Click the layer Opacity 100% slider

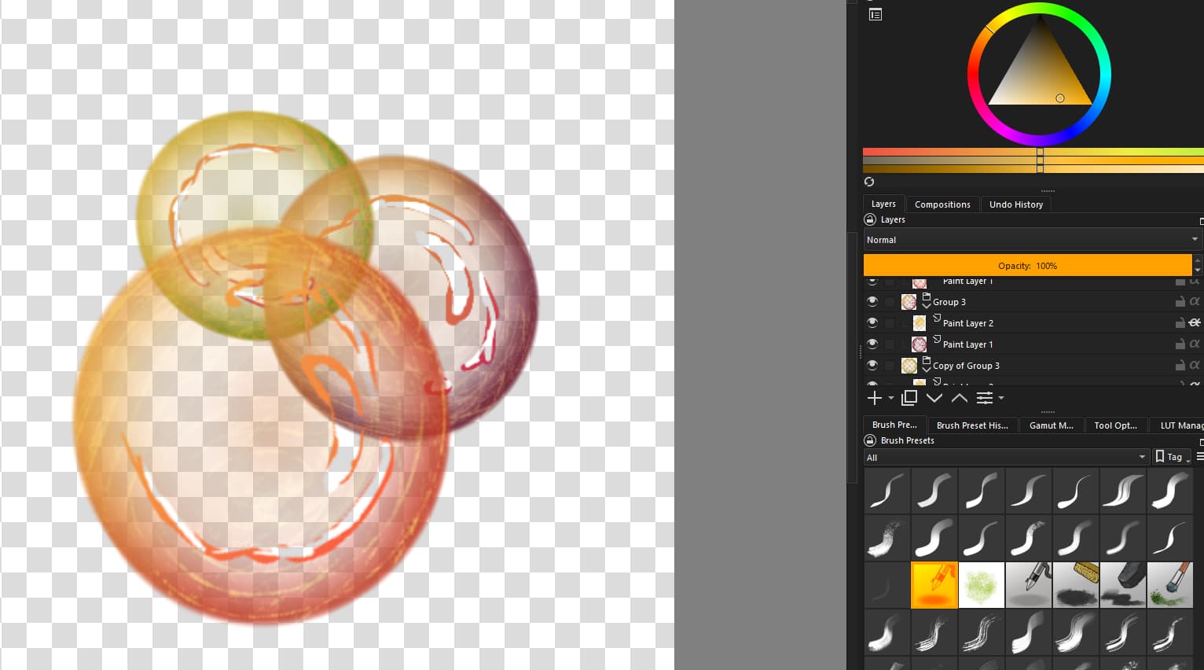[x=1028, y=266]
